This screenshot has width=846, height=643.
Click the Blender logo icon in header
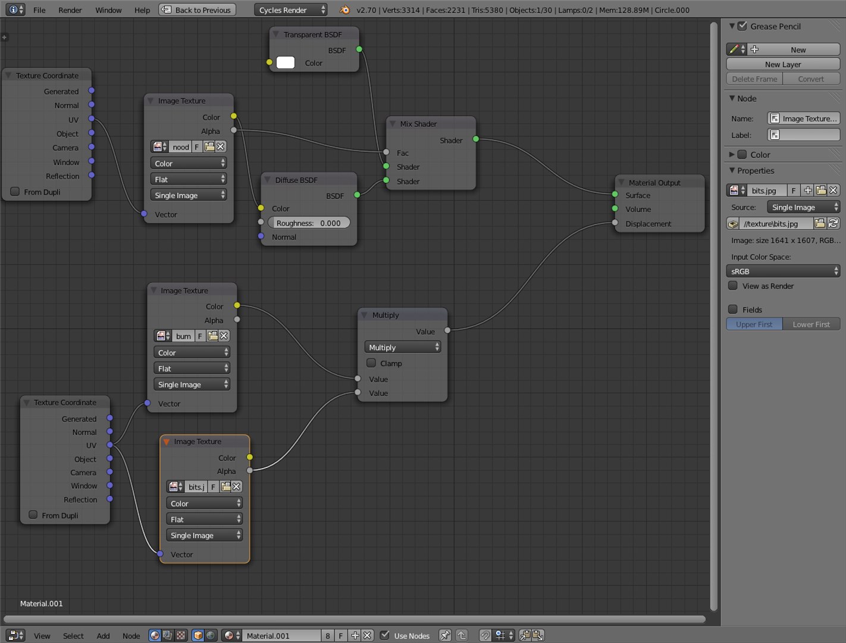point(344,10)
